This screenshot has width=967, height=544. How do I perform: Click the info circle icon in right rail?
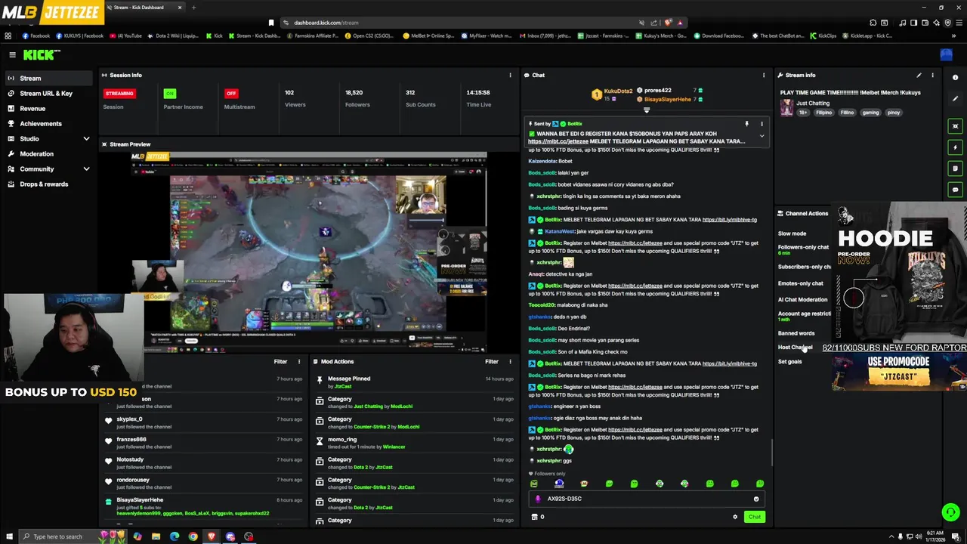pos(955,77)
